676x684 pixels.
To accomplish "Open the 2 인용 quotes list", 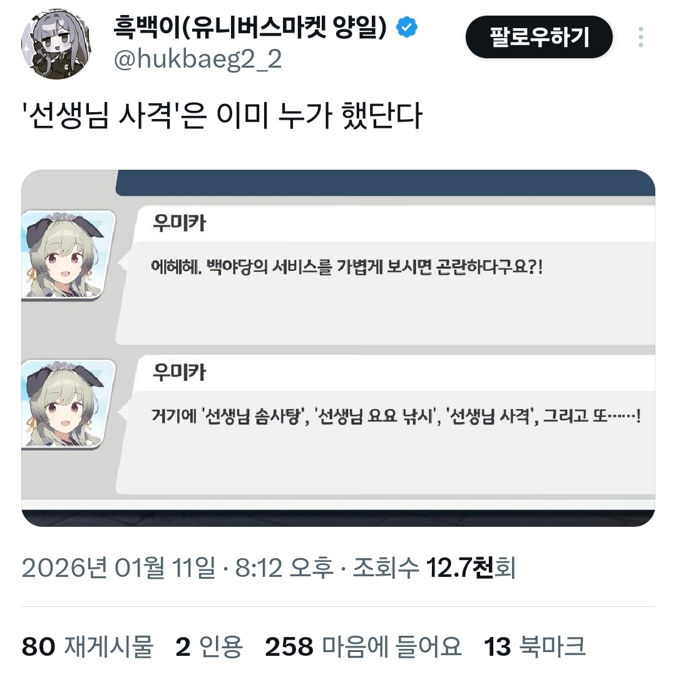I will click(209, 646).
